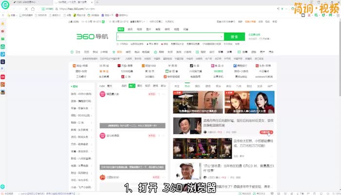Select the 网页 search tab
This screenshot has height=195, width=341.
coord(121,29)
